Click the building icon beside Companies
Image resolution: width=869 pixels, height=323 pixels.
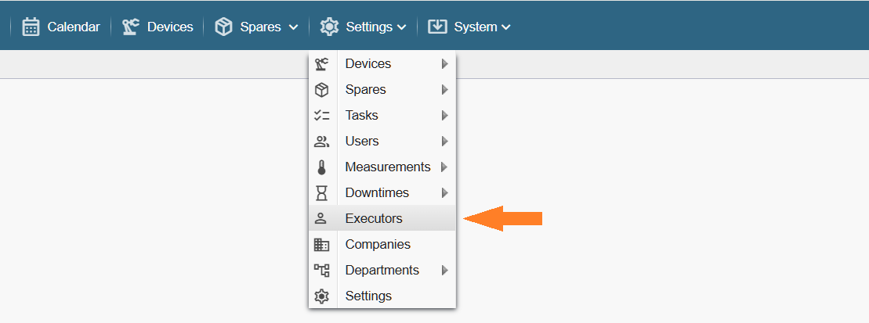pyautogui.click(x=321, y=244)
